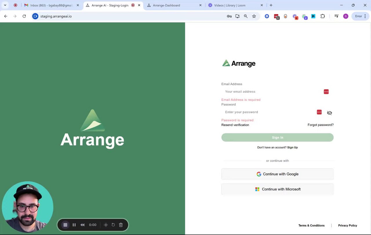The width and height of the screenshot is (371, 235).
Task: Open media controls icon
Action: [x=337, y=16]
